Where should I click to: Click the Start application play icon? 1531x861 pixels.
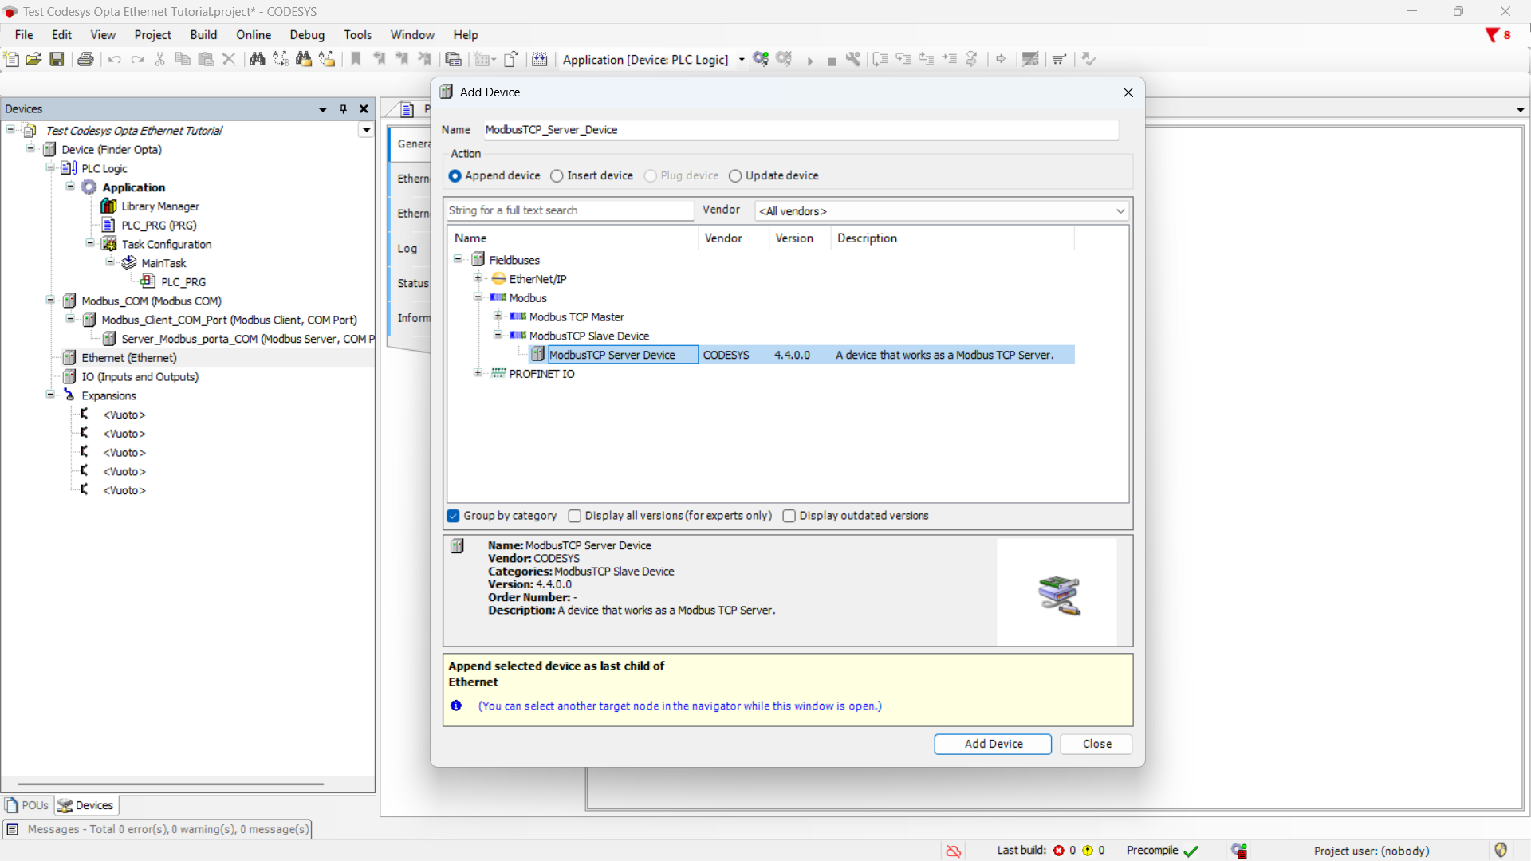tap(810, 61)
